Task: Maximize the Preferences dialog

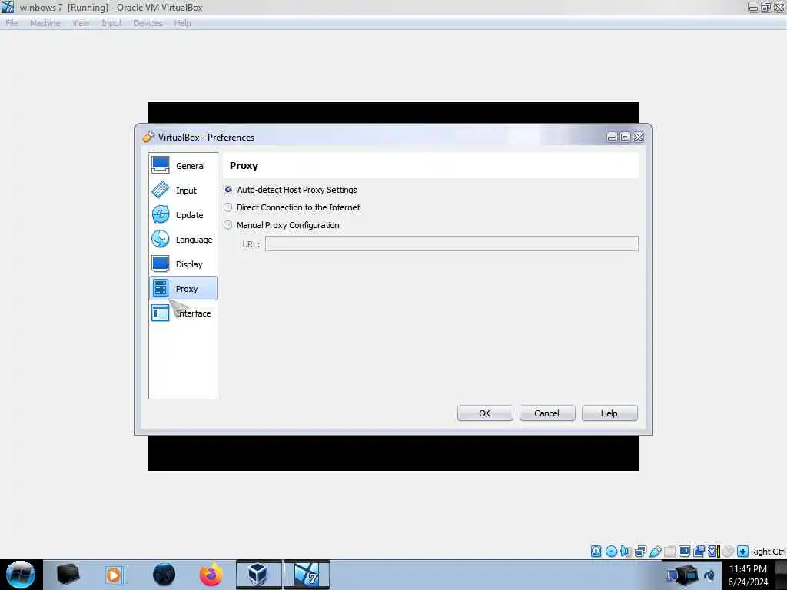Action: pos(625,137)
